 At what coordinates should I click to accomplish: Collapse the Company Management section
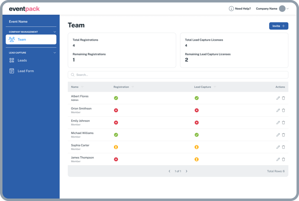[55, 32]
